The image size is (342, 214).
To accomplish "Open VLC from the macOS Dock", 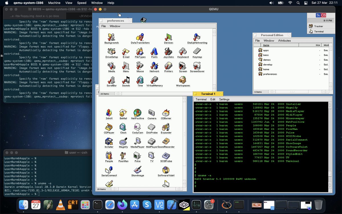I will click(60, 205).
